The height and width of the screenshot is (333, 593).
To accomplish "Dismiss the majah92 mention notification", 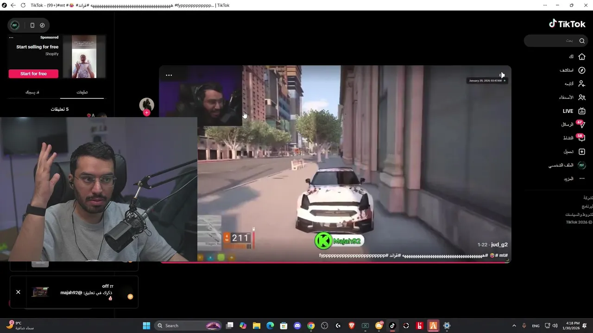I will click(18, 292).
